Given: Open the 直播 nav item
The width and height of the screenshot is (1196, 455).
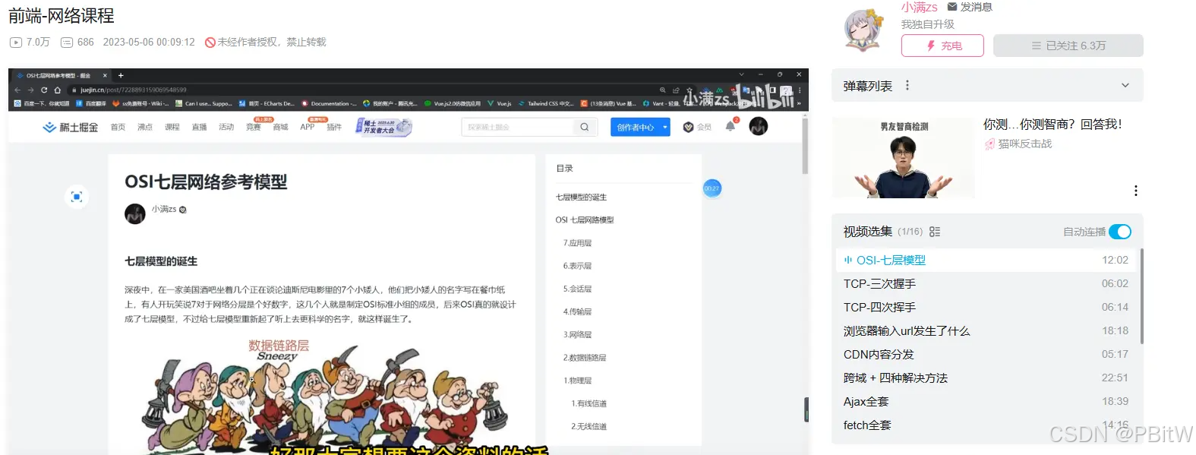Looking at the screenshot, I should pyautogui.click(x=200, y=127).
